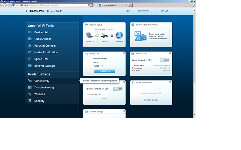Select the Linksys Smart Wi-Fi browser tab
The image size is (241, 150).
click(x=113, y=5)
